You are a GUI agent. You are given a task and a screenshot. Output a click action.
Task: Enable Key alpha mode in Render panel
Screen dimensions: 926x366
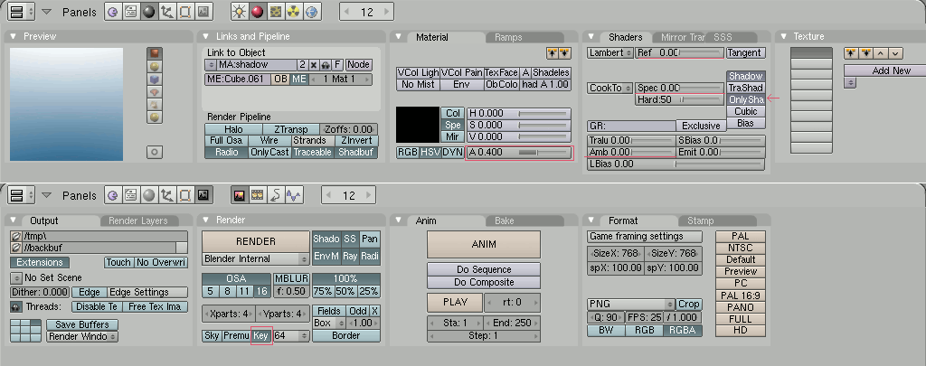[261, 336]
